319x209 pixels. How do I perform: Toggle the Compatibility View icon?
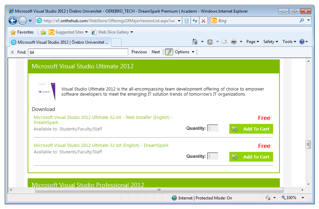(186, 20)
